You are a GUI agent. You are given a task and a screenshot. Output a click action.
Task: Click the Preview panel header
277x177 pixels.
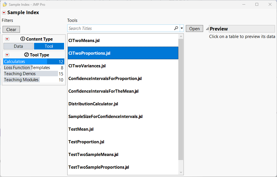click(242, 29)
